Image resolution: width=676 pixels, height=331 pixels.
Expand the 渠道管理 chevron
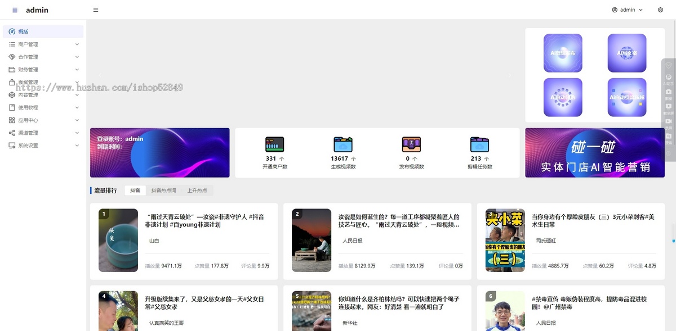77,133
